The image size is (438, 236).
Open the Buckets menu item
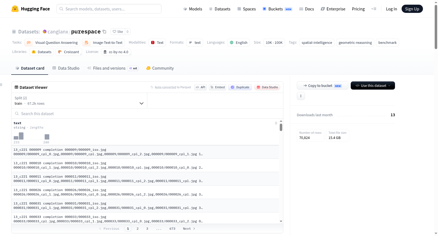(x=277, y=9)
